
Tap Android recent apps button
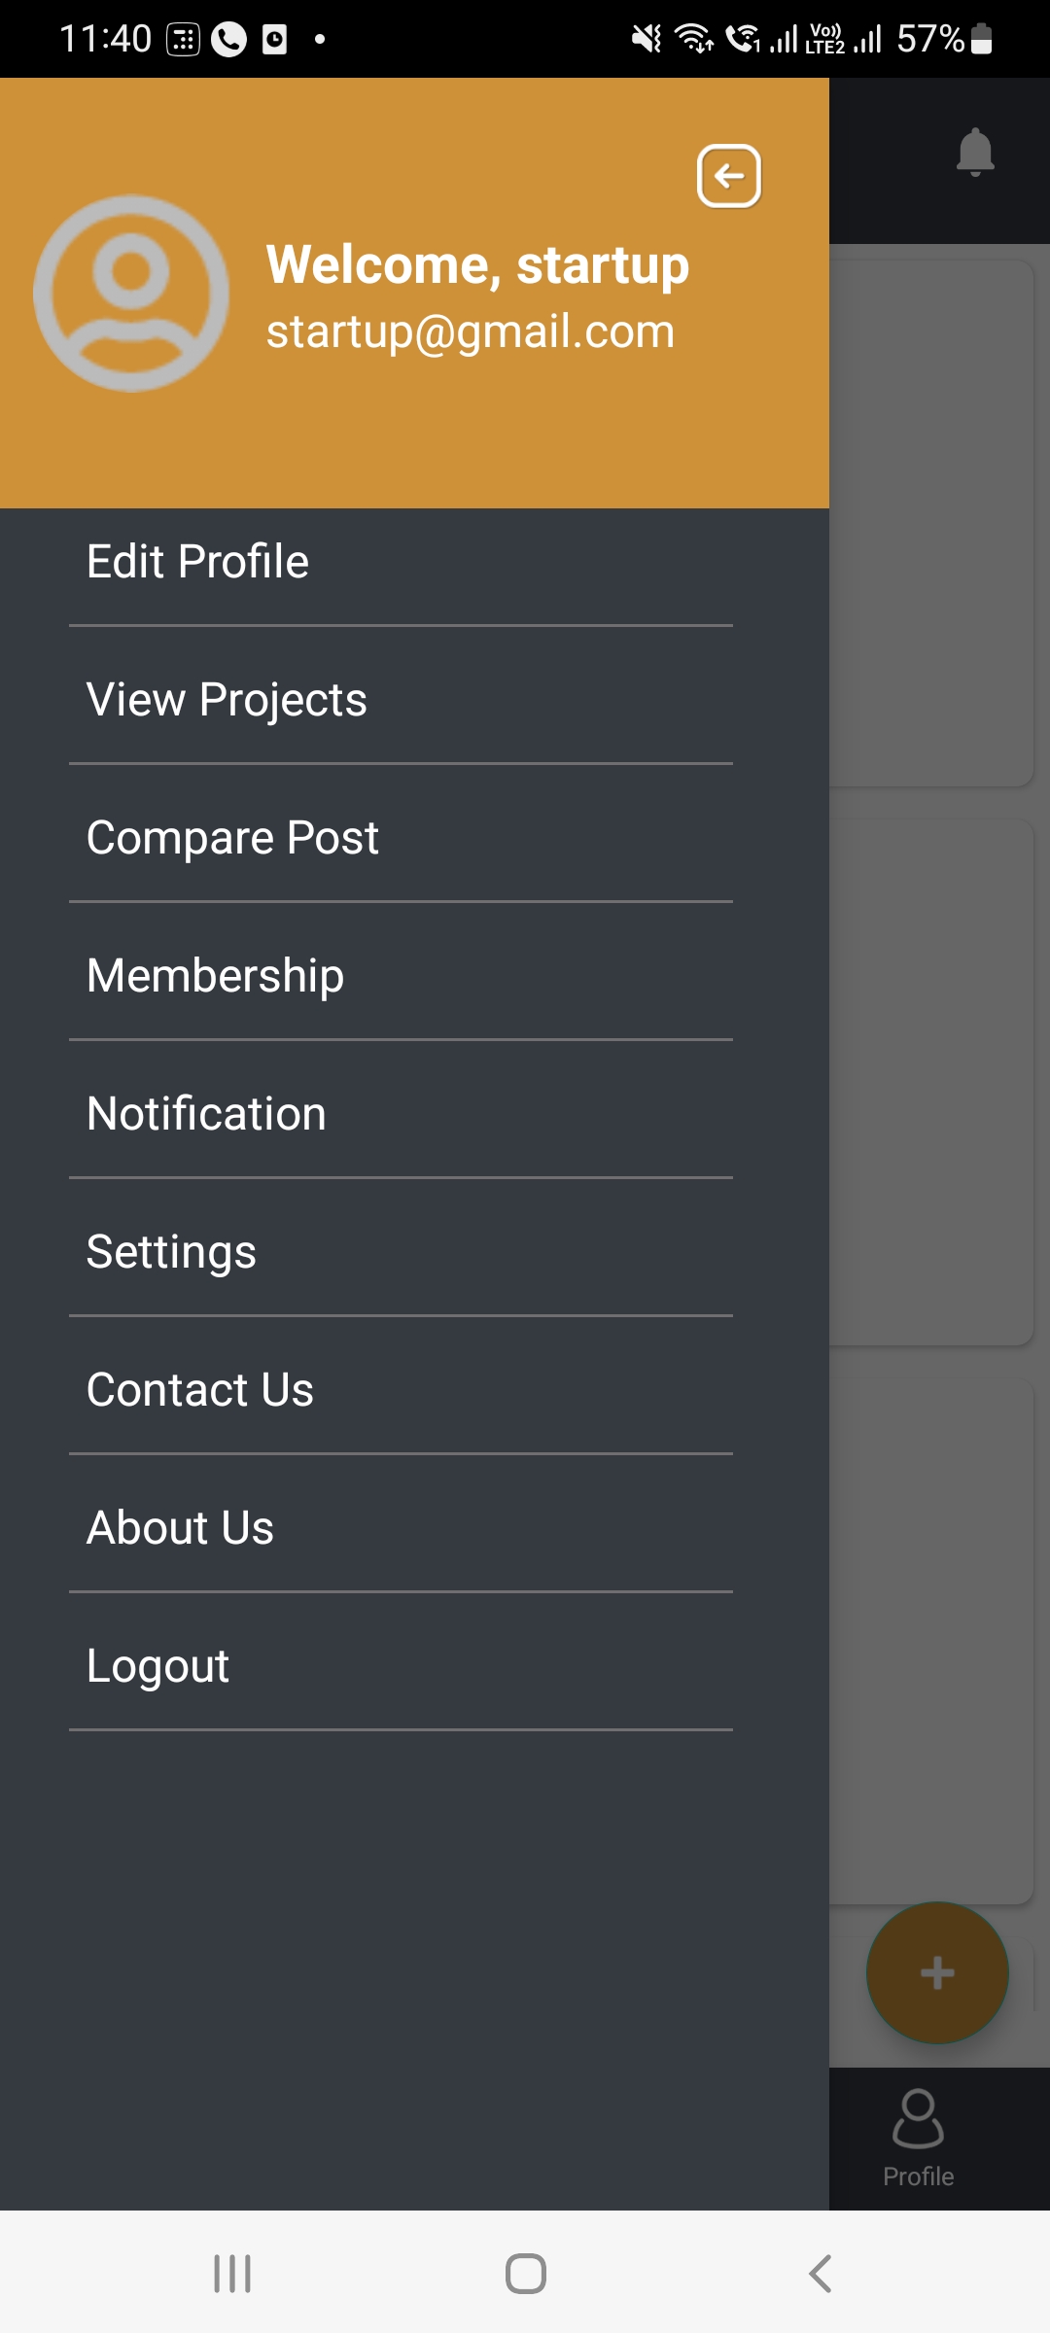(232, 2273)
